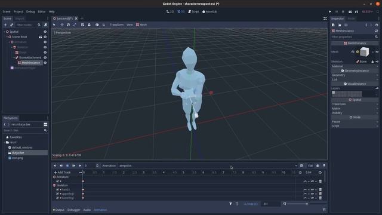Delete the Armature track with trash icon
Viewport: 382px width, 215px height.
(x=321, y=181)
